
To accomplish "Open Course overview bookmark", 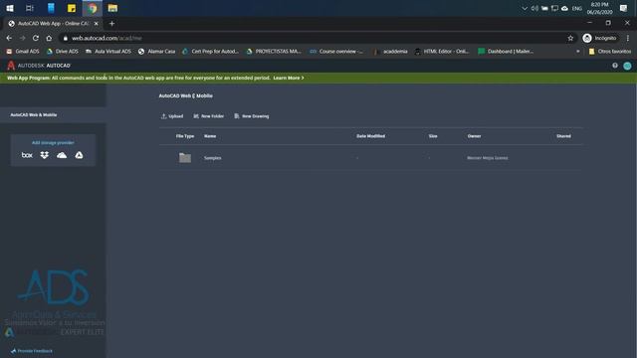I will coord(336,51).
